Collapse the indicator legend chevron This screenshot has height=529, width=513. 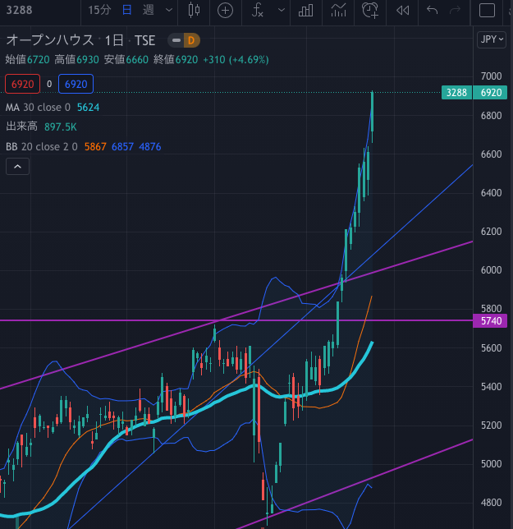(17, 166)
